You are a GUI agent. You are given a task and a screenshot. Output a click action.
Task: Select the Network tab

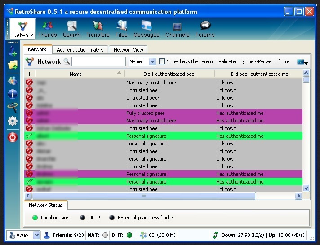tap(37, 49)
